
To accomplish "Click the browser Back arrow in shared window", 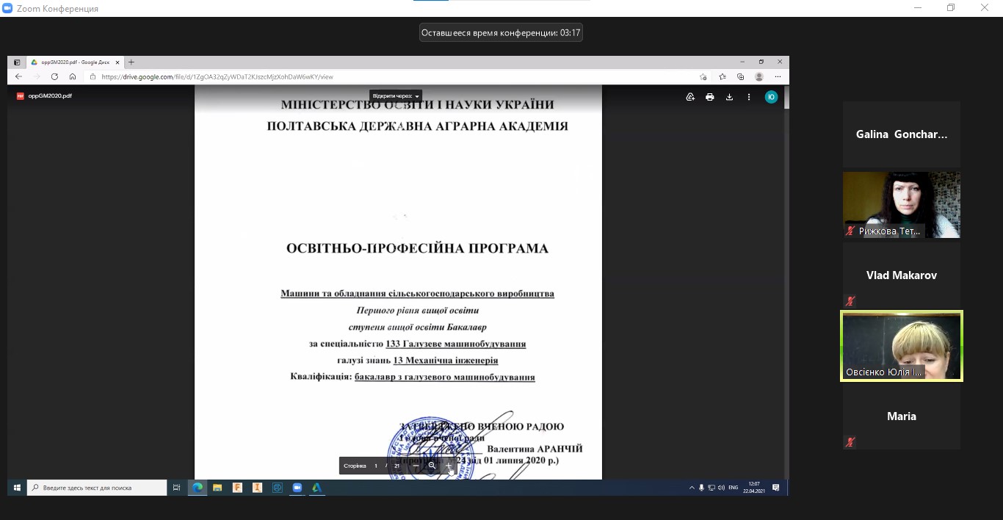I will (x=18, y=76).
